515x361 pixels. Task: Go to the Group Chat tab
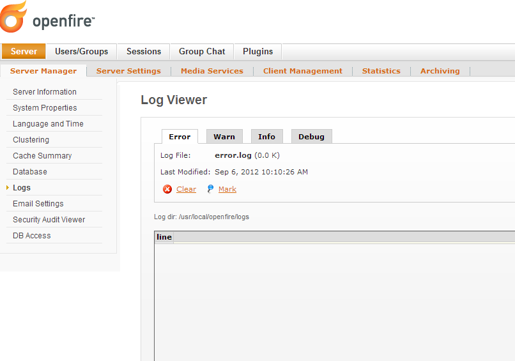[x=202, y=51]
